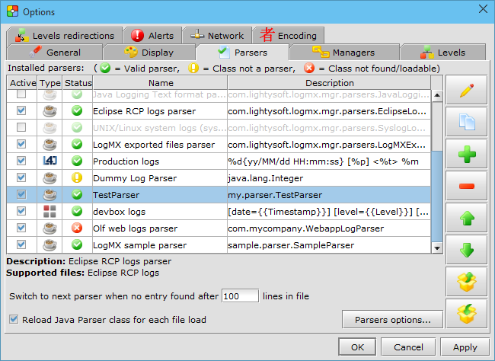Enable the UNIX/Linux system logs parser checkbox
The height and width of the screenshot is (361, 495).
click(x=21, y=127)
